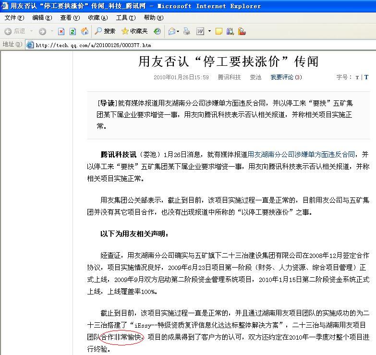The image size is (376, 355).
Task: Click the Research books icon
Action: pos(230,31)
